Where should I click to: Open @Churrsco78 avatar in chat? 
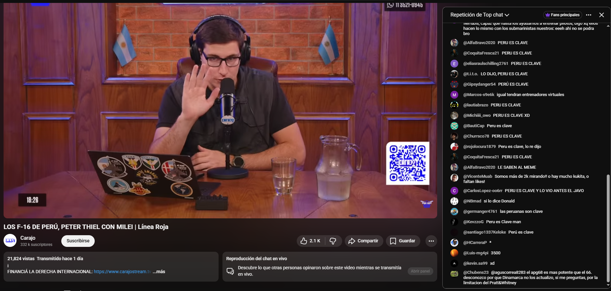point(454,136)
